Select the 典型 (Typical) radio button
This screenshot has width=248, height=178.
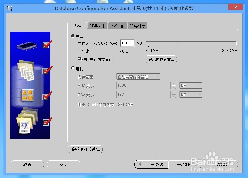pos(73,36)
